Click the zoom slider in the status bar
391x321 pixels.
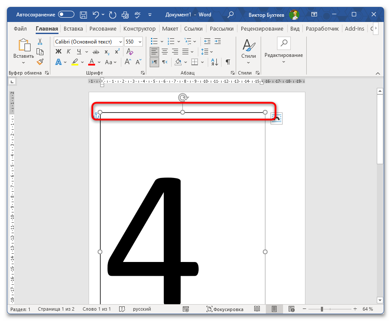[322, 309]
